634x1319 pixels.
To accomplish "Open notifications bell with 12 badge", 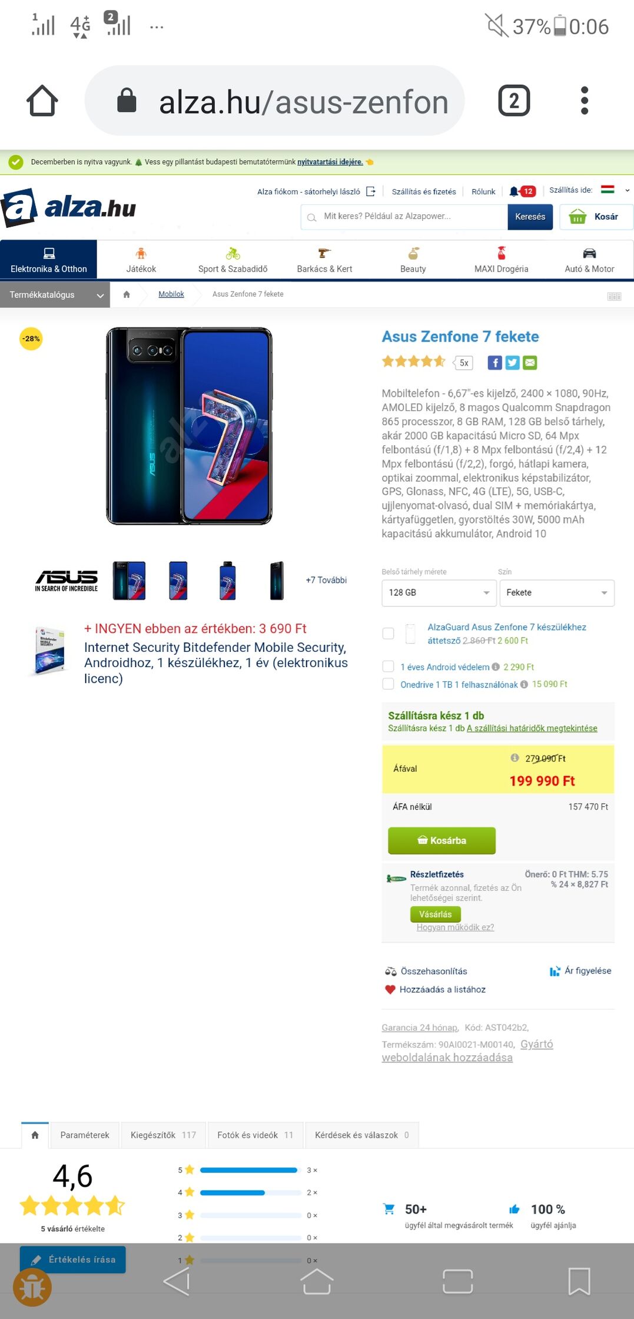I will [522, 191].
